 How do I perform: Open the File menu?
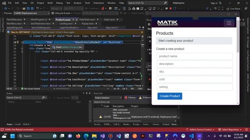(10, 3)
